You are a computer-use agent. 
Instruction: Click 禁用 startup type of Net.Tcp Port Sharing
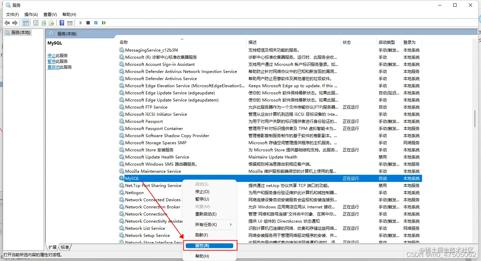click(x=383, y=186)
